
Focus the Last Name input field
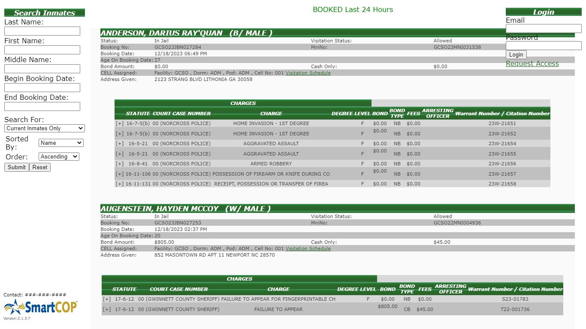pyautogui.click(x=42, y=31)
